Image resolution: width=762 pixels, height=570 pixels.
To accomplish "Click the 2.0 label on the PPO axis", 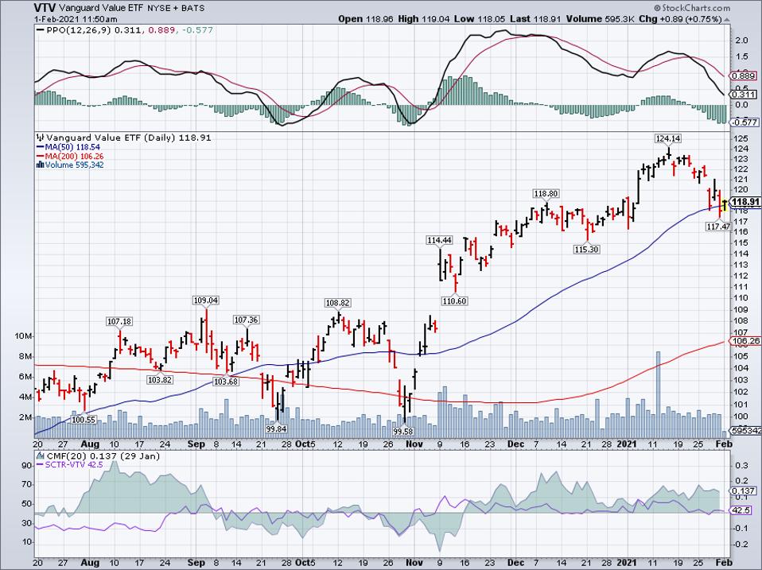I will (741, 41).
